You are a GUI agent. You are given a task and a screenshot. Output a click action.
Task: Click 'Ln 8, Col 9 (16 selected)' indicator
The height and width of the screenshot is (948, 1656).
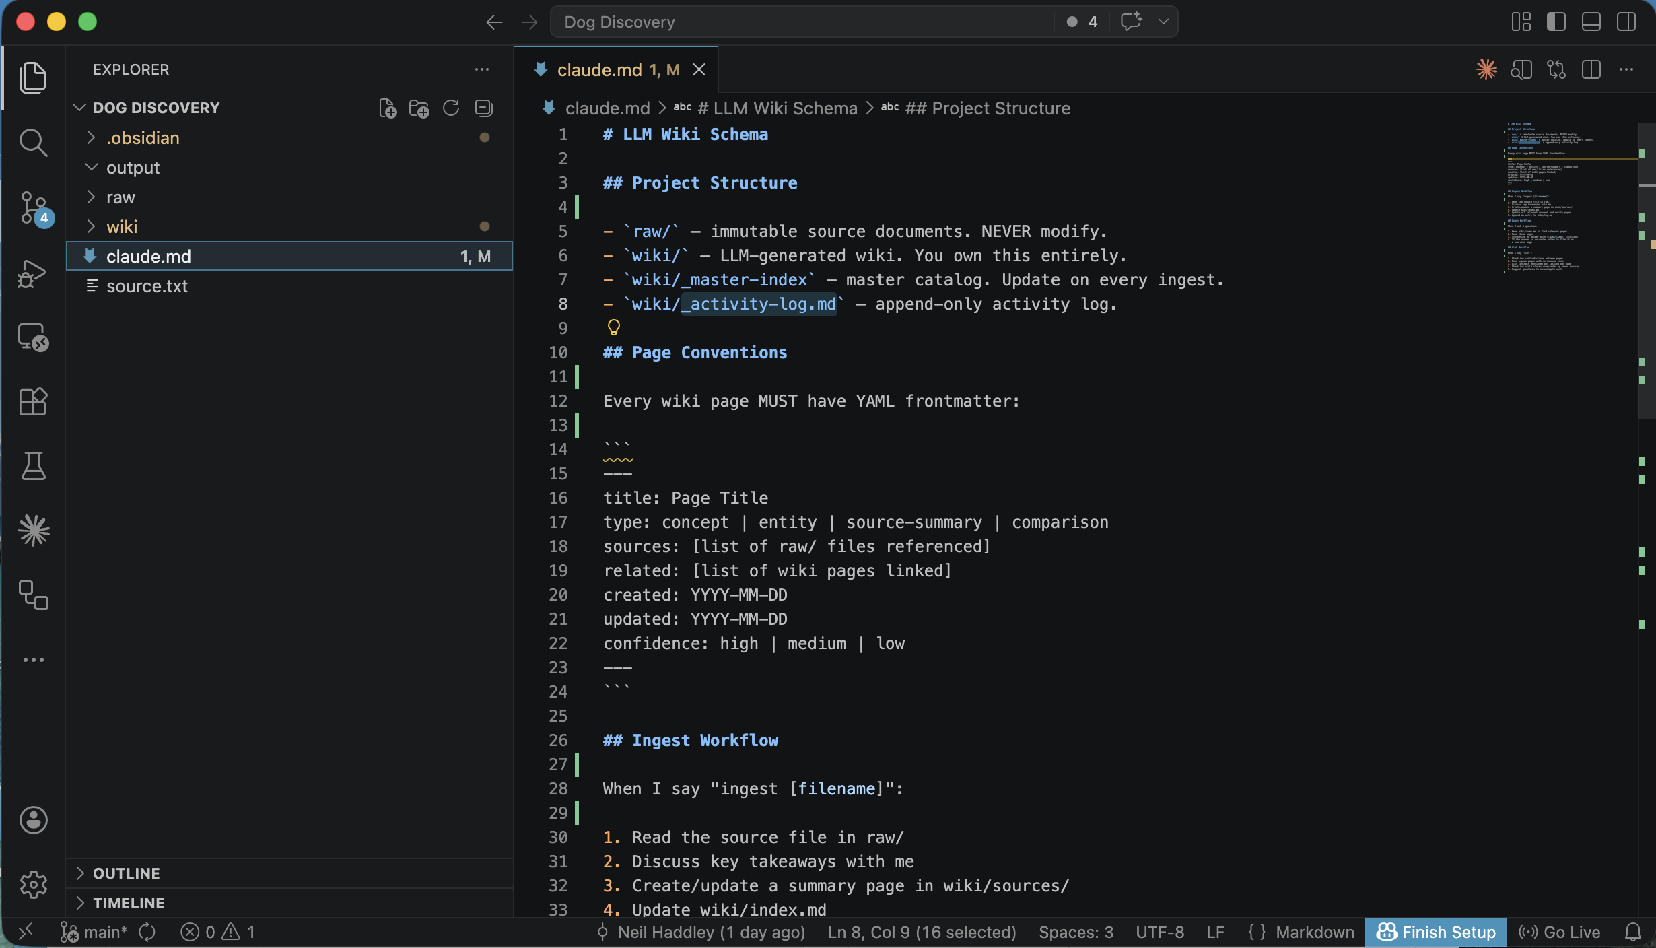pos(922,932)
